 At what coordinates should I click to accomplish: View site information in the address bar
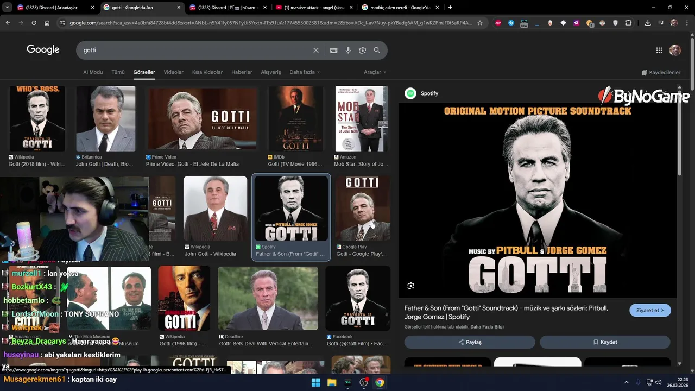(62, 23)
